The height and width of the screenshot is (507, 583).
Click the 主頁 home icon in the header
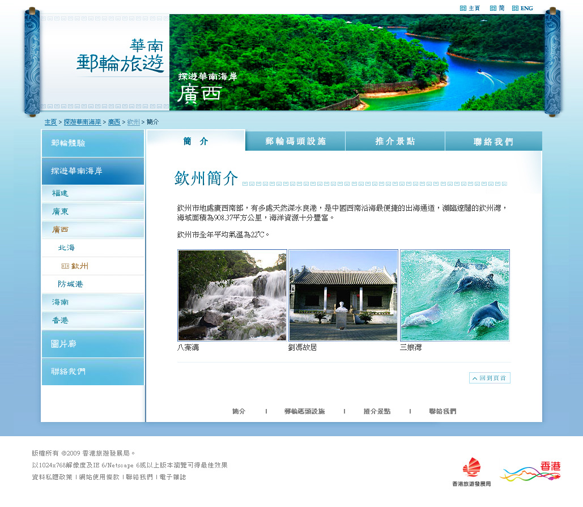point(470,8)
